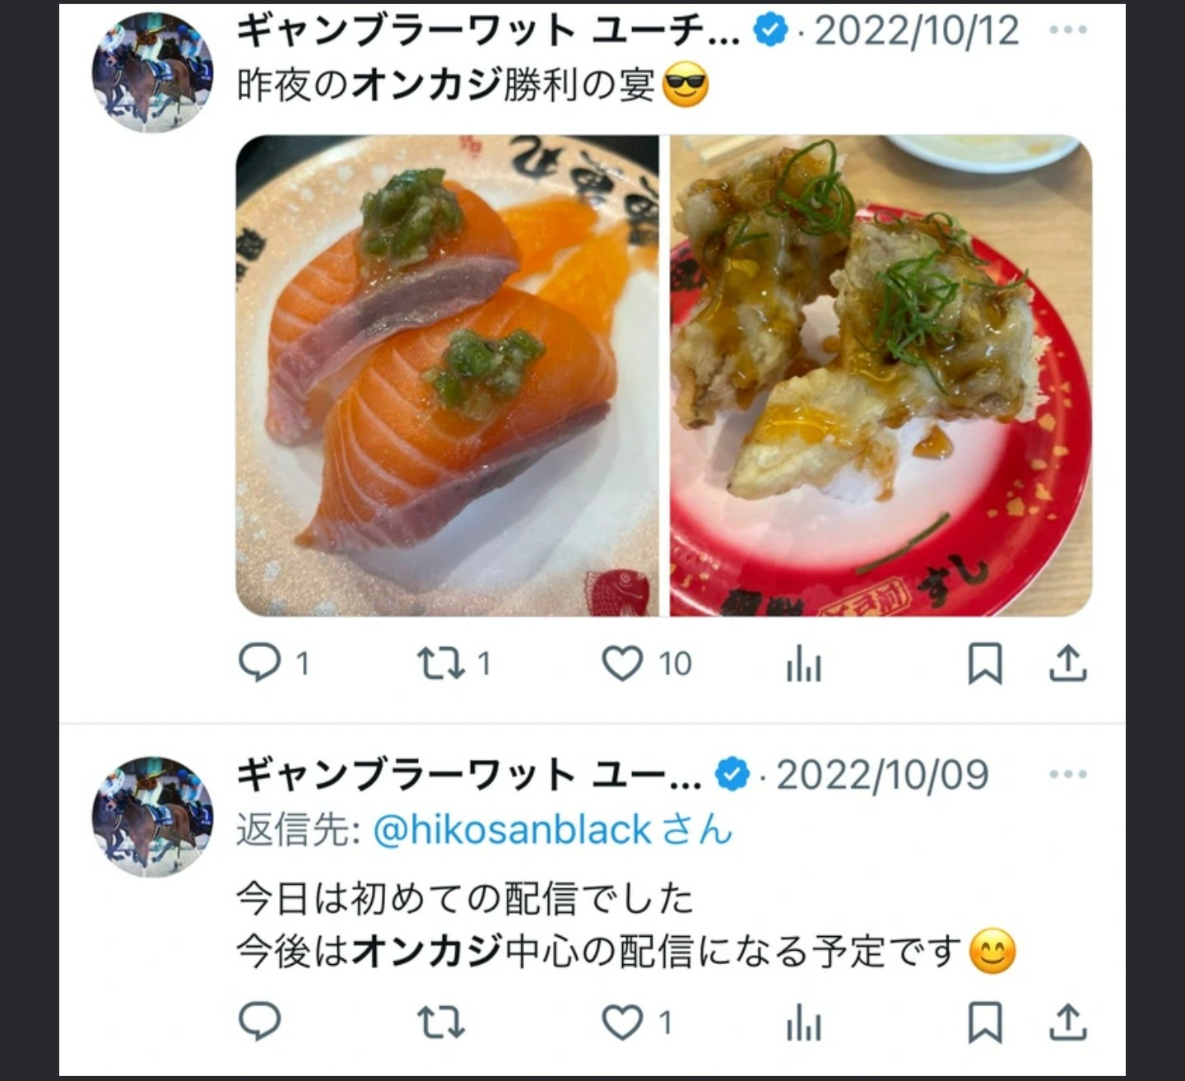
Task: Like the 2022/10/09 tweet with 1 like
Action: coord(622,1023)
